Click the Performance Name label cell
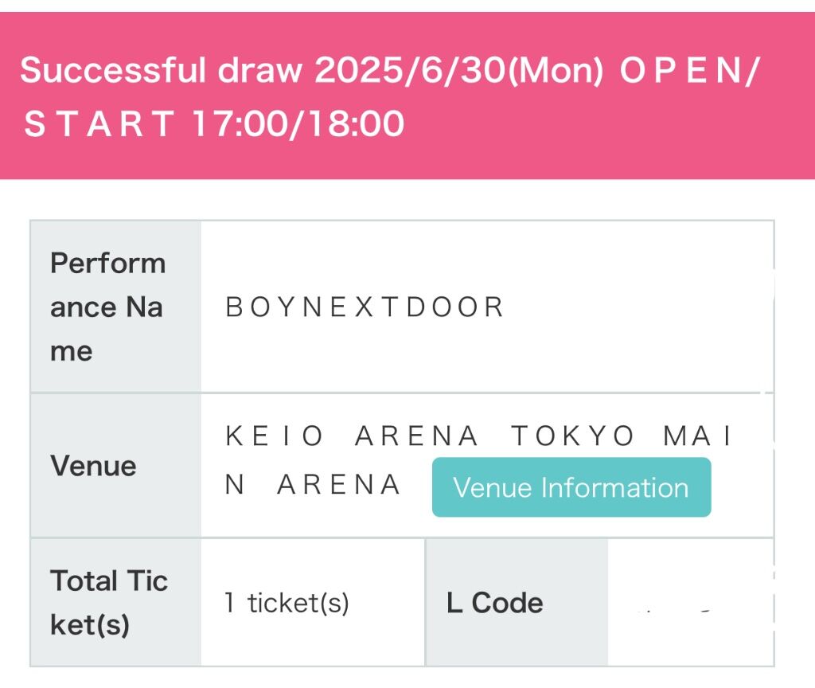The height and width of the screenshot is (688, 815). pyautogui.click(x=116, y=307)
